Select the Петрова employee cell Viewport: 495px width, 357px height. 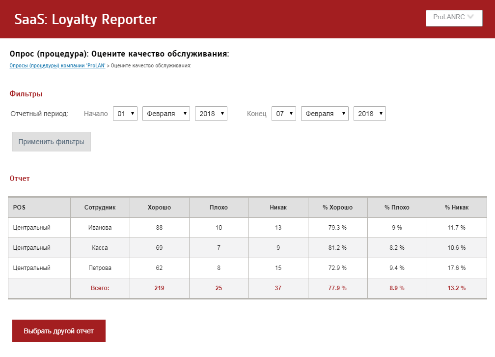(x=100, y=268)
